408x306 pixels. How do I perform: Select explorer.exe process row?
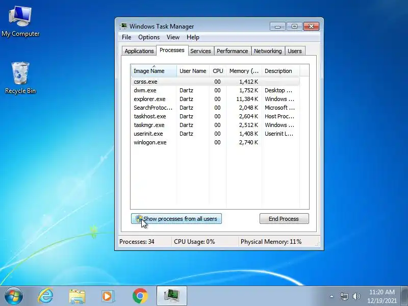point(215,99)
